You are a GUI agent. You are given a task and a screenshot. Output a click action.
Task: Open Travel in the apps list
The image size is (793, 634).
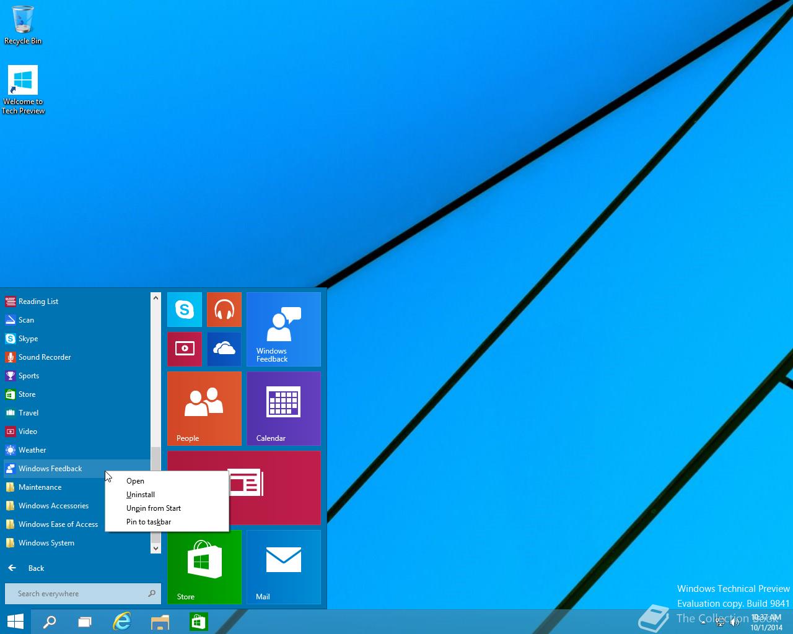77,413
